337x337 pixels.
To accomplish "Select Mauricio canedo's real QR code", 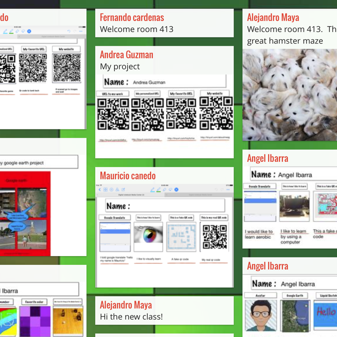I will (214, 237).
